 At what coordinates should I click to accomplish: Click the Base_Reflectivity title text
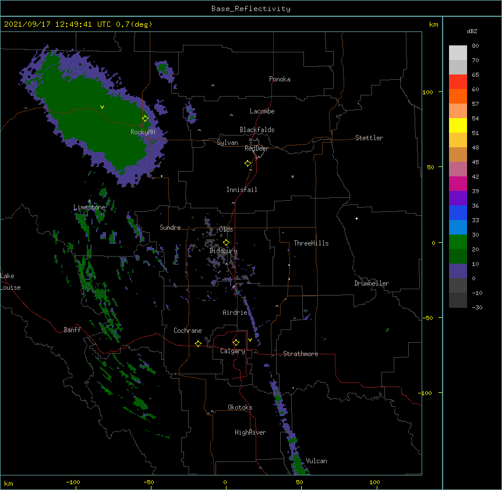click(x=251, y=9)
